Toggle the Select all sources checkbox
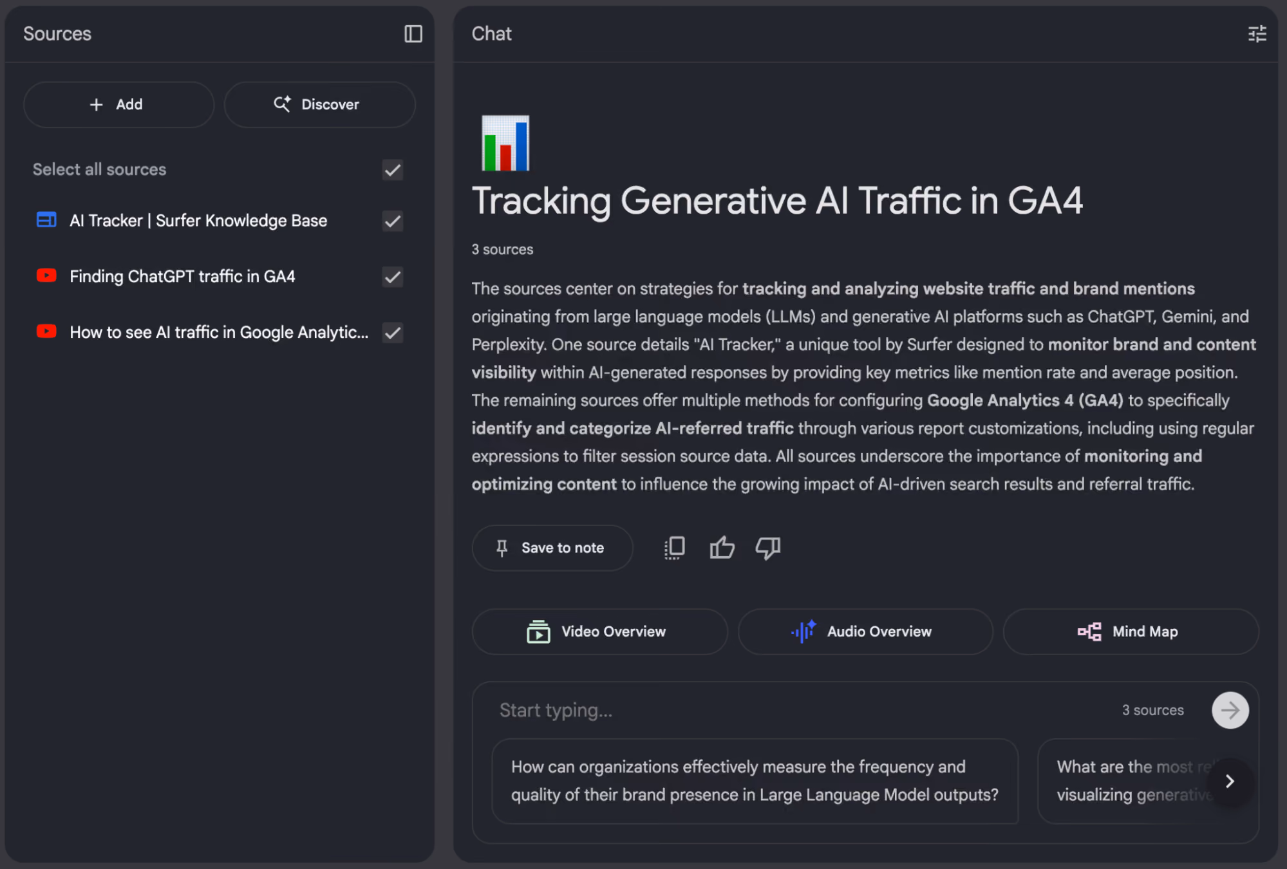Screen dimensions: 1287x869 pos(393,170)
